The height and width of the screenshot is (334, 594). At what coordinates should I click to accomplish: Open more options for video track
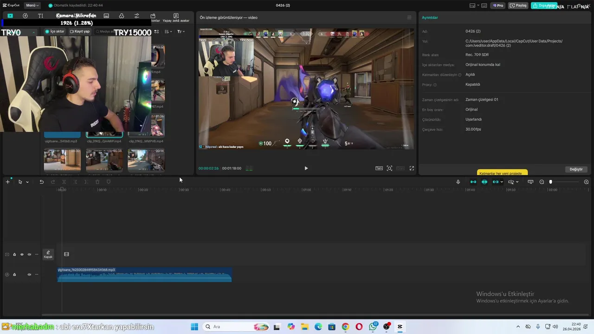click(37, 254)
